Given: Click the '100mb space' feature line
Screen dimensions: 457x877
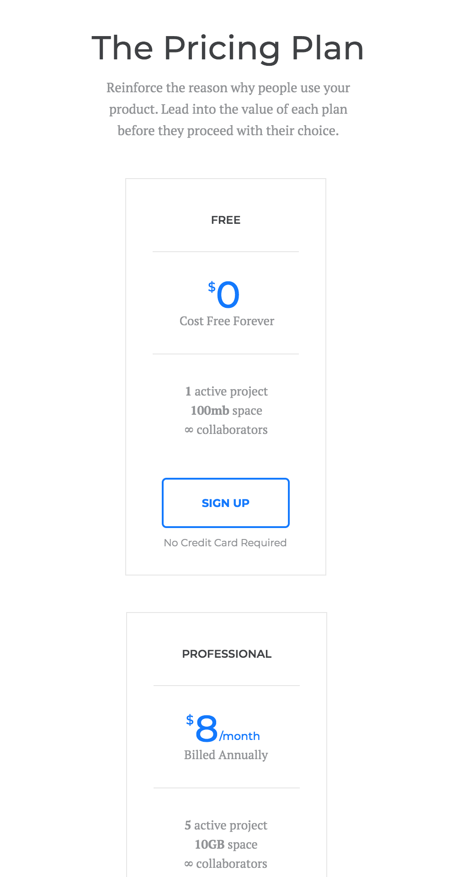Looking at the screenshot, I should (226, 411).
